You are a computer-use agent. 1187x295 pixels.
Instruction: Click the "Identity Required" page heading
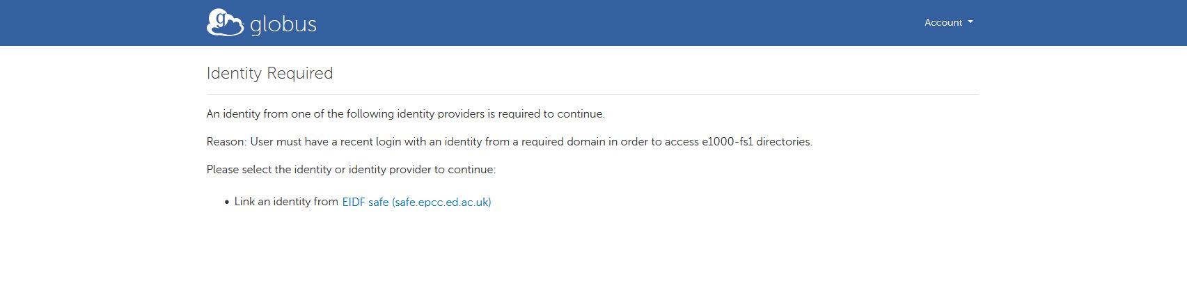[x=269, y=73]
